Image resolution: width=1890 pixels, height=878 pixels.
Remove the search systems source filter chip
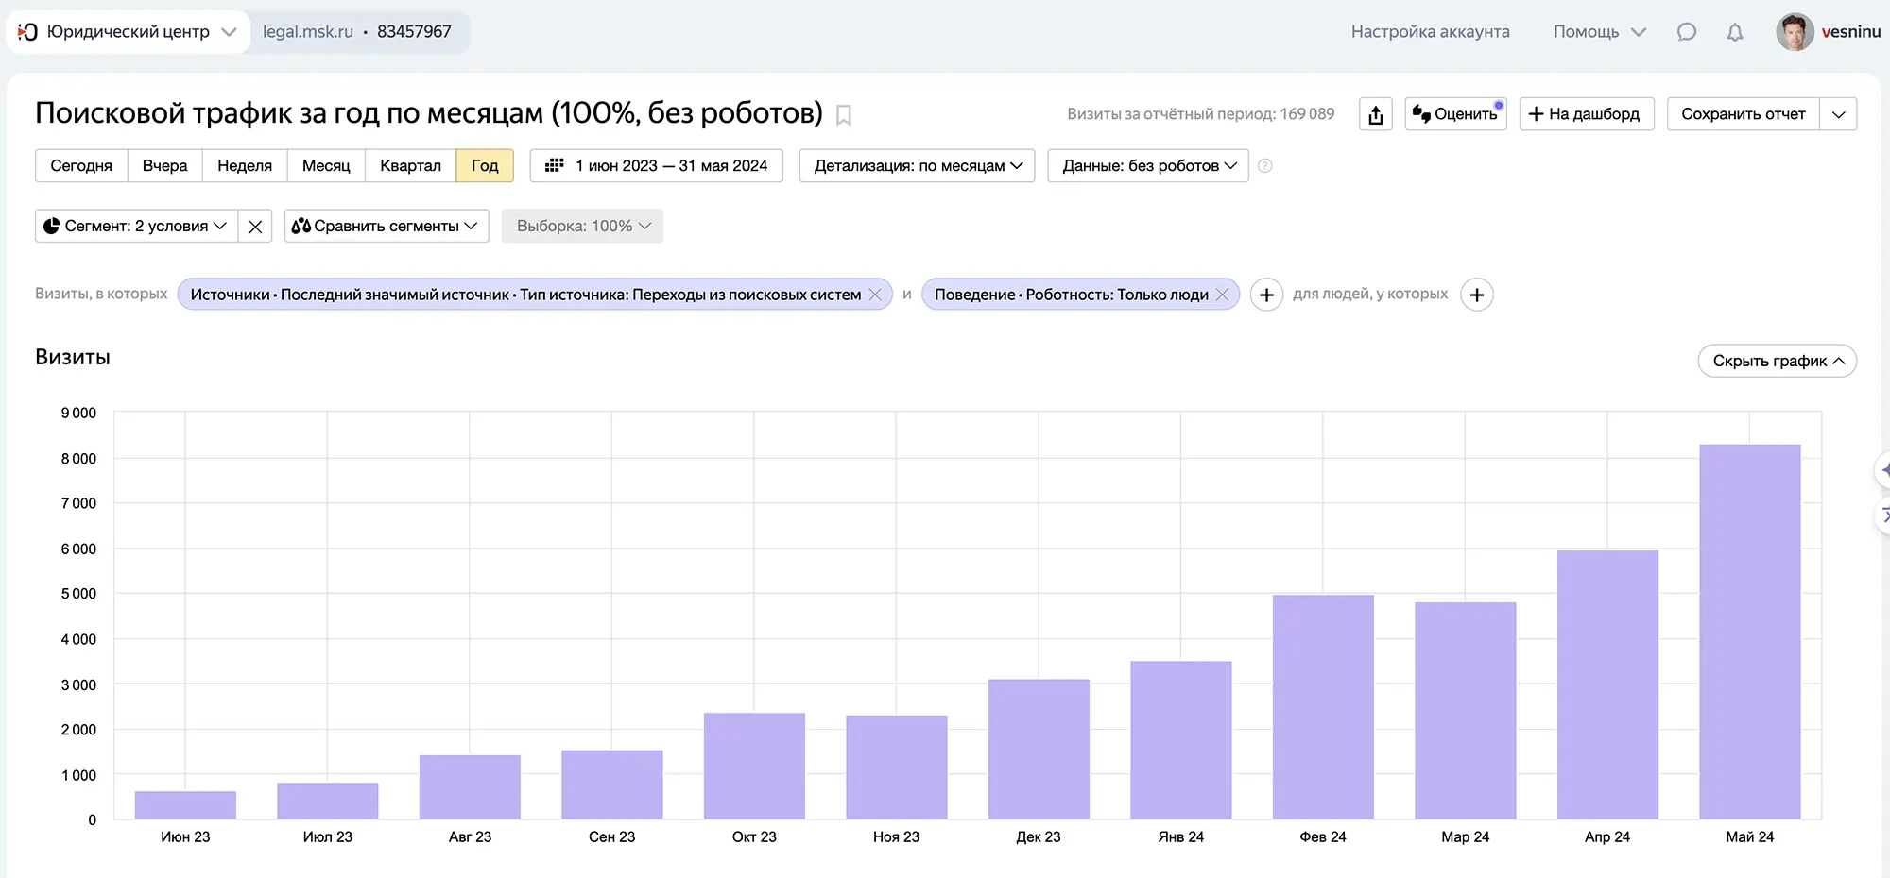875,295
